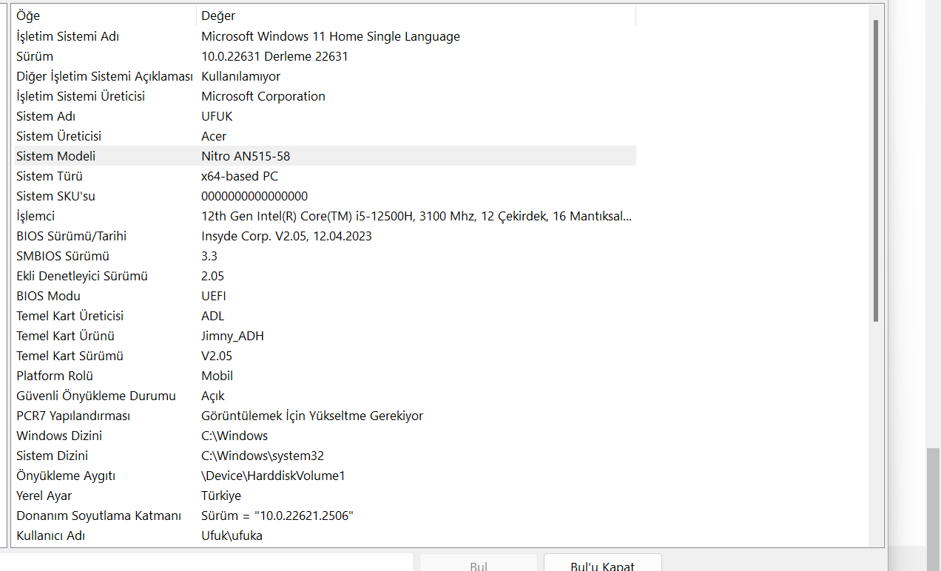Click the value Açık
The width and height of the screenshot is (941, 571).
pyautogui.click(x=213, y=396)
